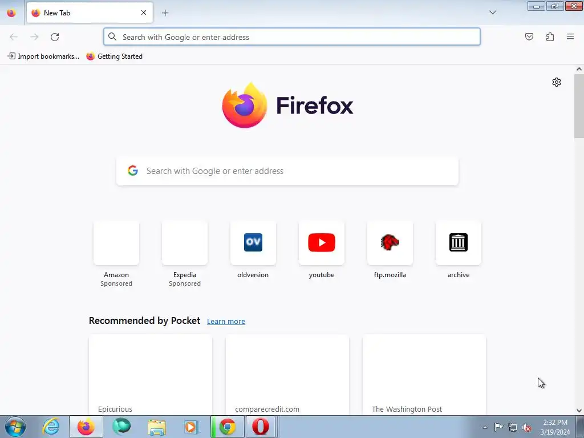
Task: Open Firefox View pinned tab icon
Action: coord(11,13)
